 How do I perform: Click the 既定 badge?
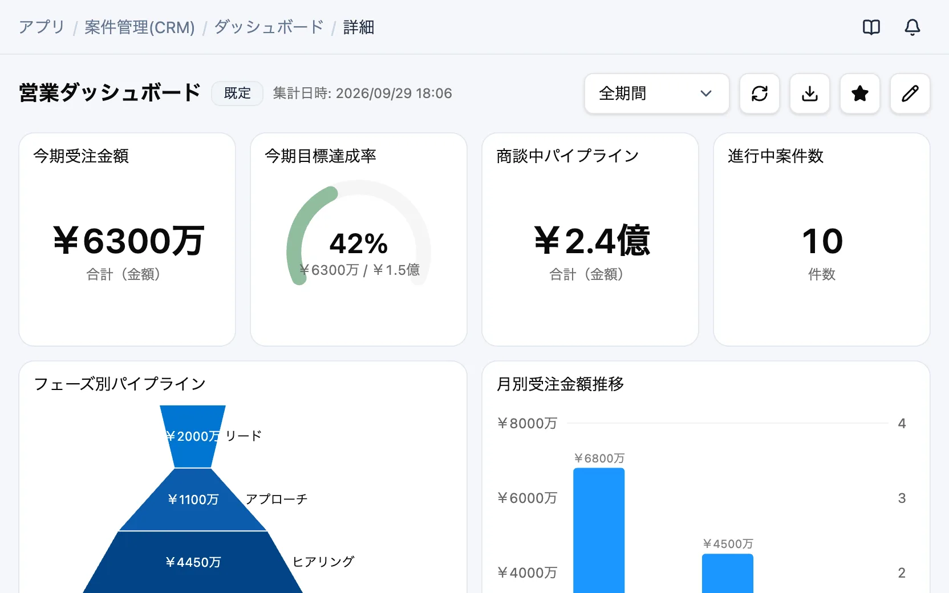(237, 94)
